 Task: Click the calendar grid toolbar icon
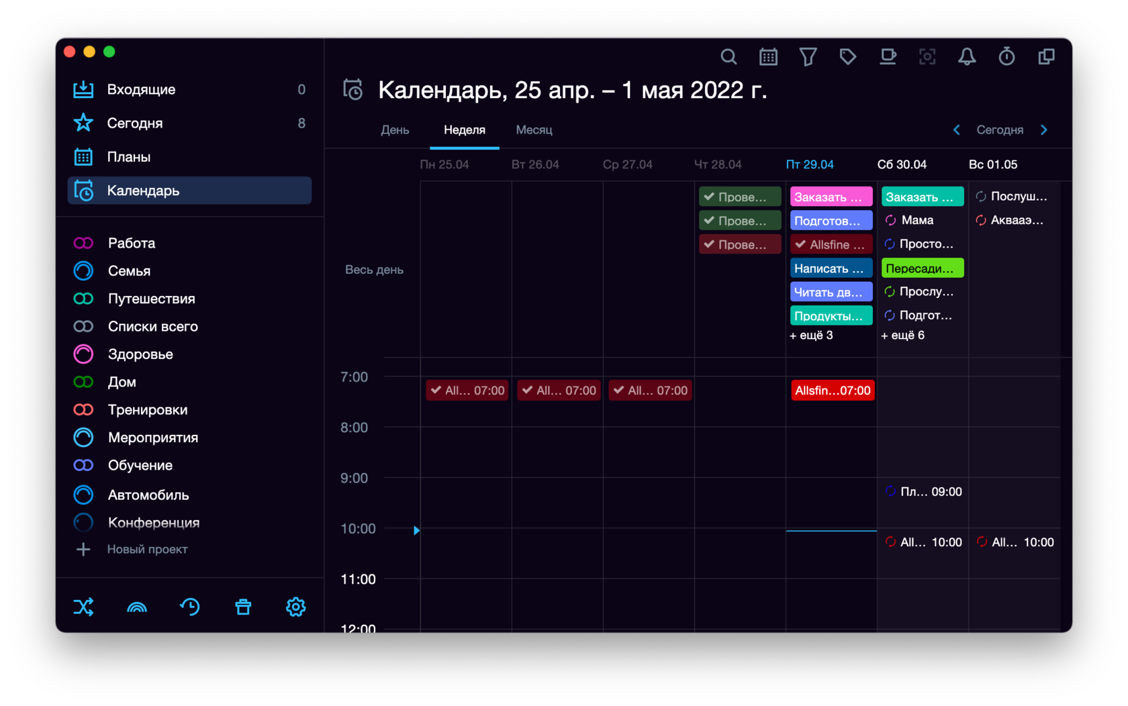point(768,57)
